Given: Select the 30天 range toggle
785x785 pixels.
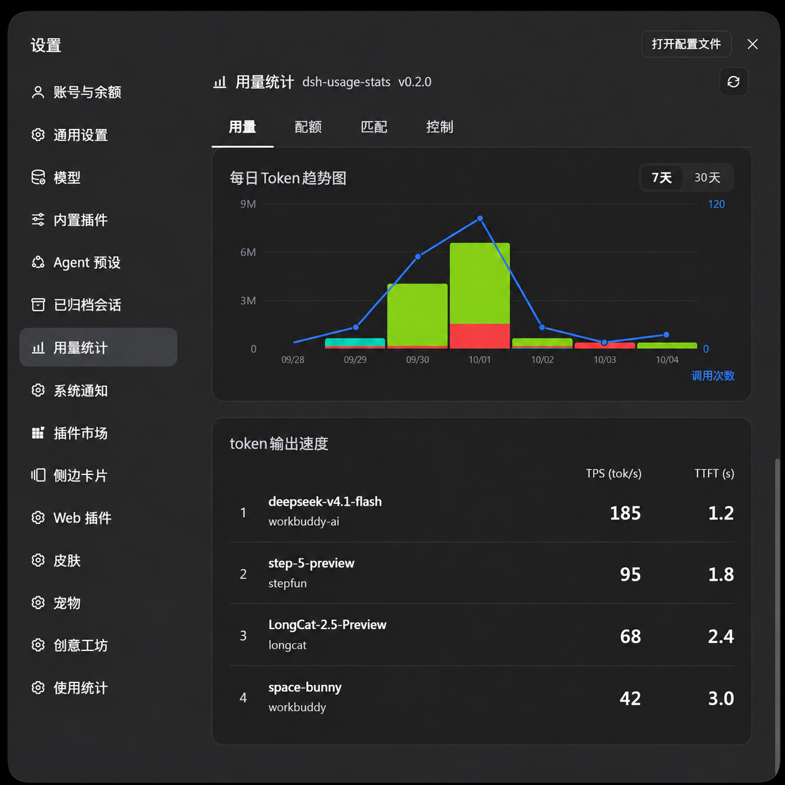Looking at the screenshot, I should (707, 178).
